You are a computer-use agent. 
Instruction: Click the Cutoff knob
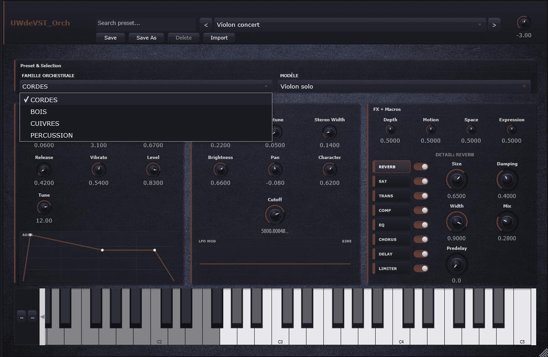pos(275,214)
